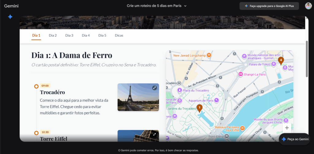Viewport: 314px width, 154px height.
Task: Expand the Trocadéro photo
Action: 155,88
